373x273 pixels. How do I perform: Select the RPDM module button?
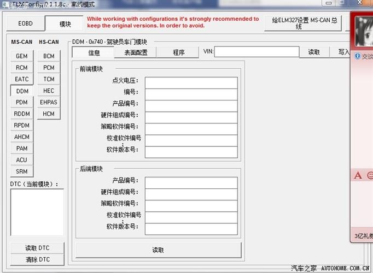click(x=22, y=125)
